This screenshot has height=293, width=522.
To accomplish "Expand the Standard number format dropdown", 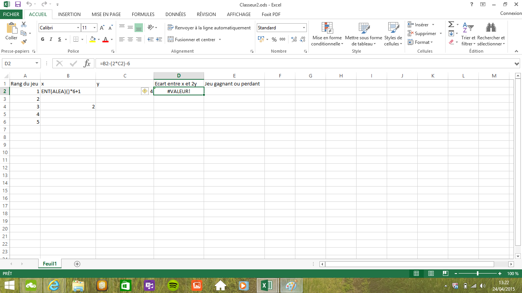I will [304, 28].
